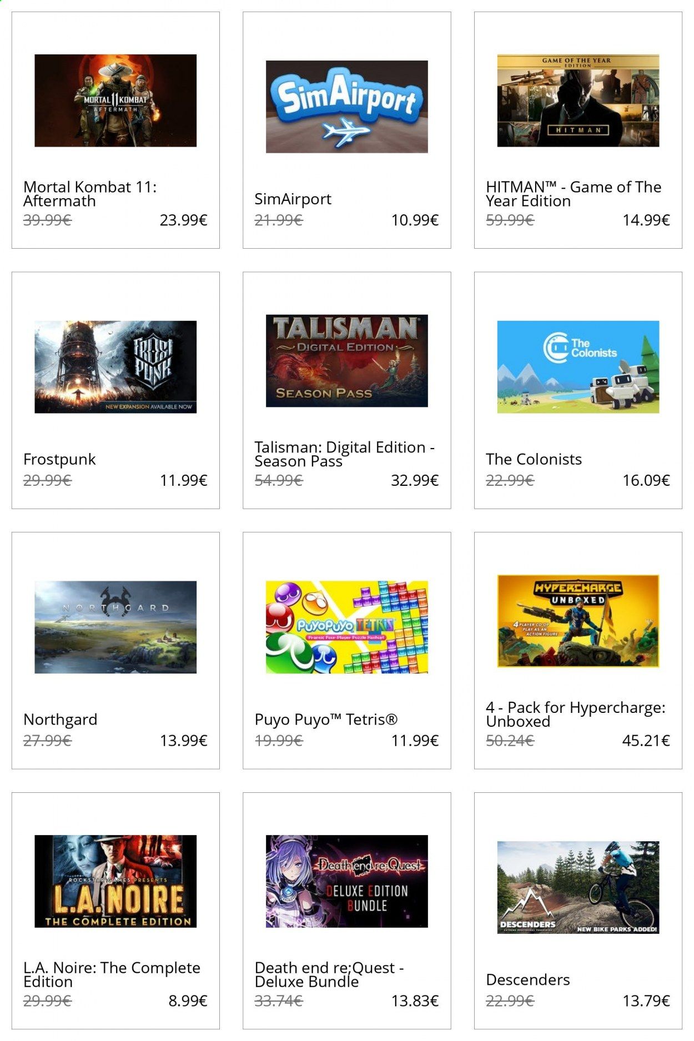Open the SimAirport cover image

click(x=347, y=107)
